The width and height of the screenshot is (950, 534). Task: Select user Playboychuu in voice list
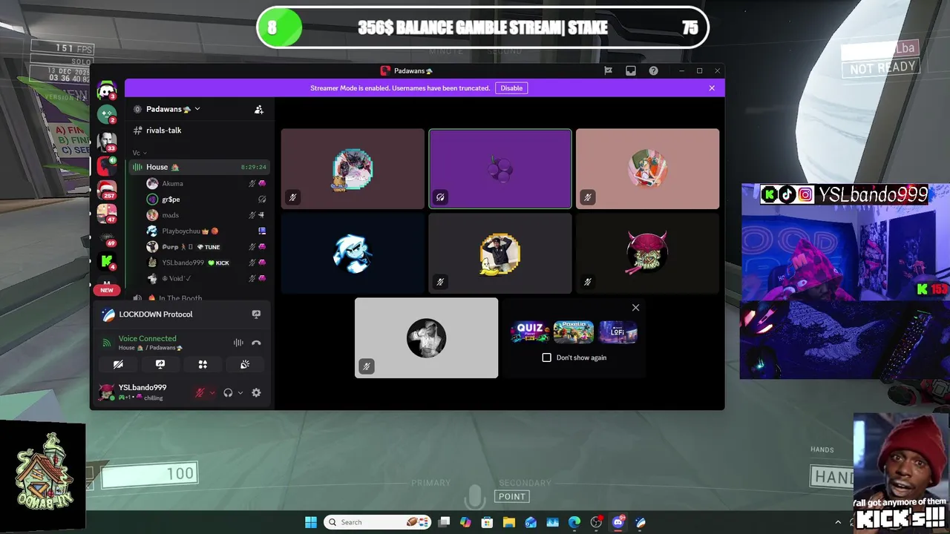point(205,231)
